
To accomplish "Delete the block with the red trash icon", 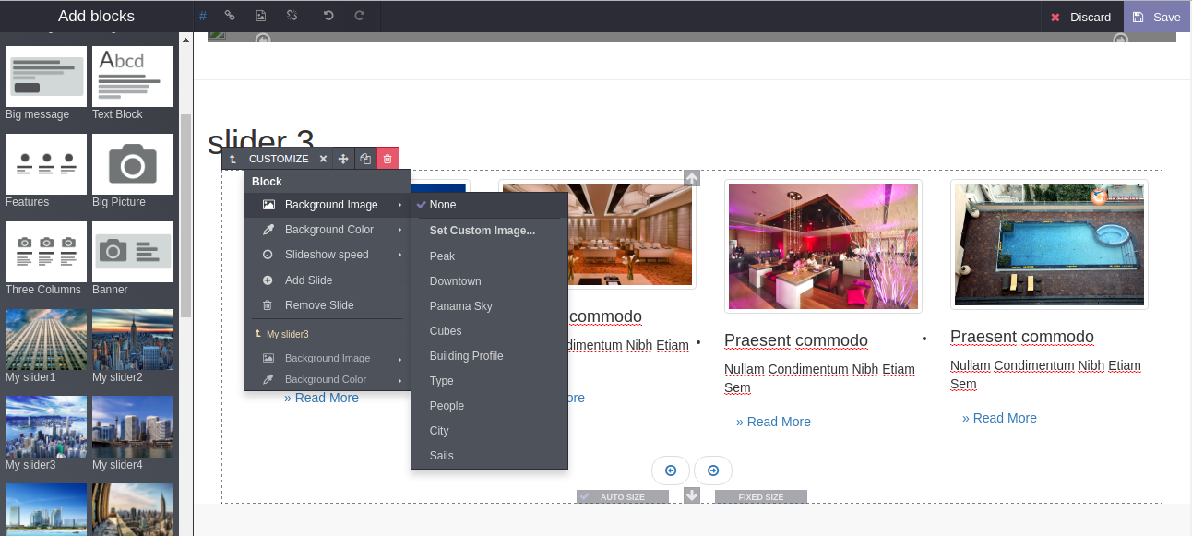I will 387,159.
